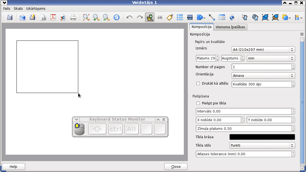306x172 pixels.
Task: Click the zoom in magnifier icon
Action: pyautogui.click(x=96, y=17)
